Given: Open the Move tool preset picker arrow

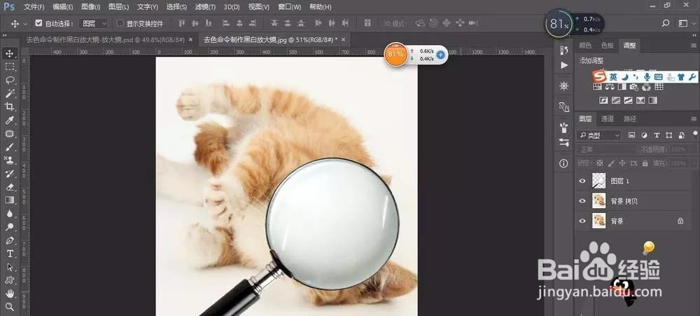Looking at the screenshot, I should (x=25, y=24).
